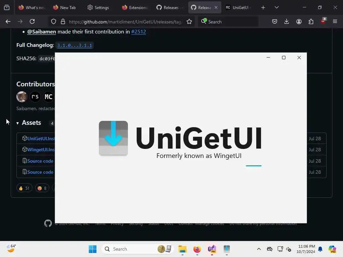This screenshot has width=343, height=257.
Task: Maximize the UniGetUI splash window
Action: point(284,58)
